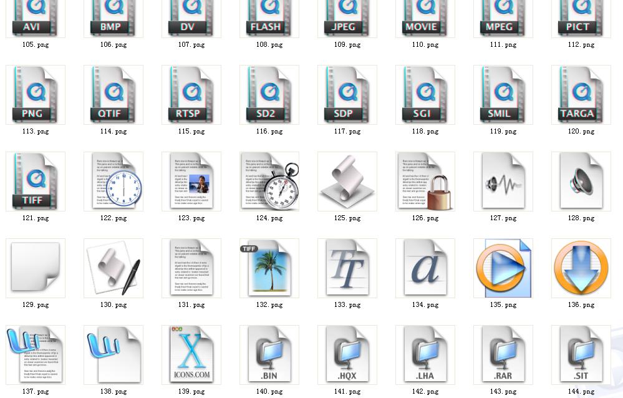Click the file name 132.png

pos(269,304)
